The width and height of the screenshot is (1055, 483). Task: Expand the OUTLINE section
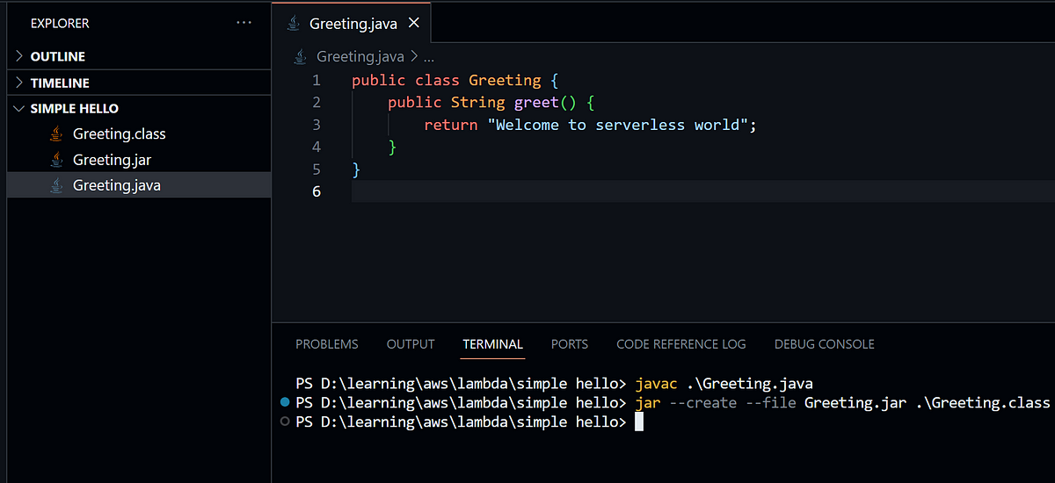pyautogui.click(x=139, y=56)
